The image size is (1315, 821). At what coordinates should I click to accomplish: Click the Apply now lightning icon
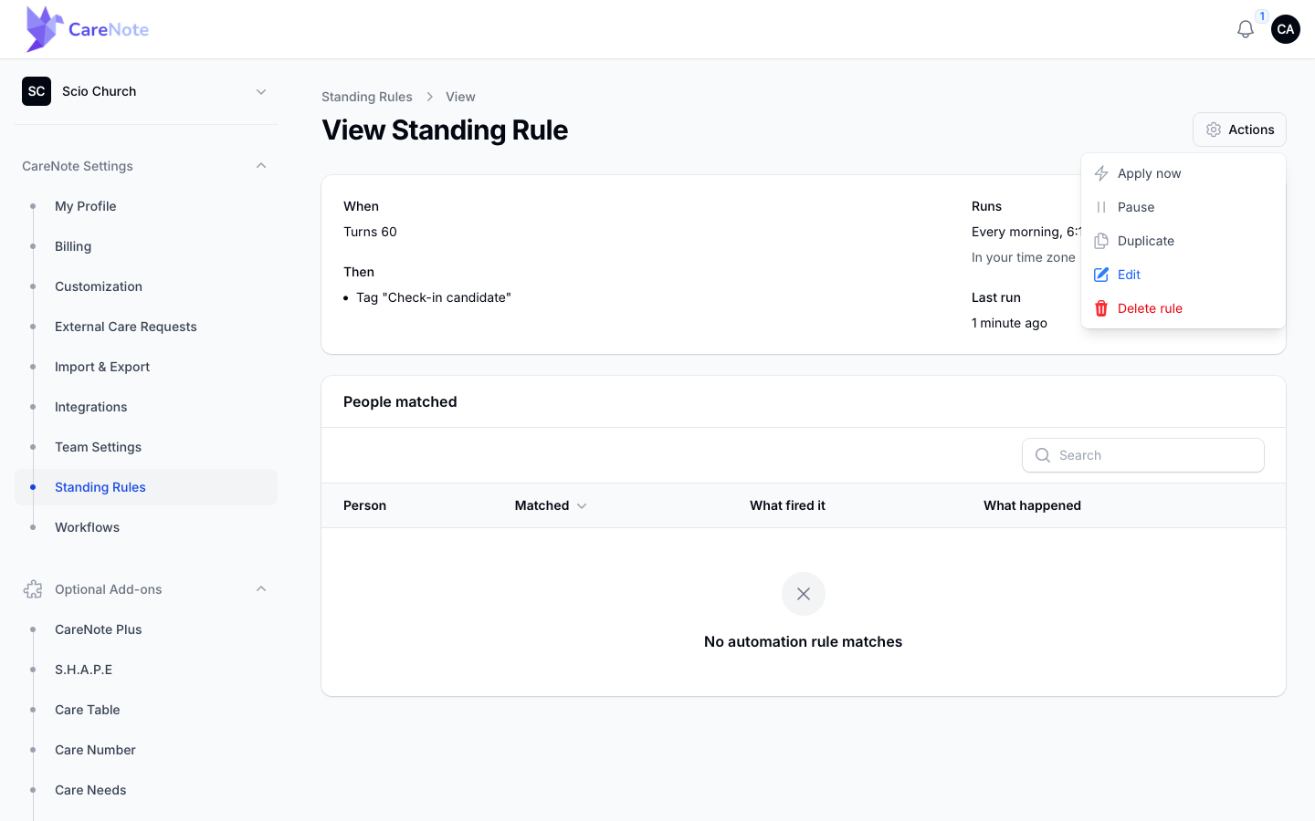pyautogui.click(x=1101, y=173)
